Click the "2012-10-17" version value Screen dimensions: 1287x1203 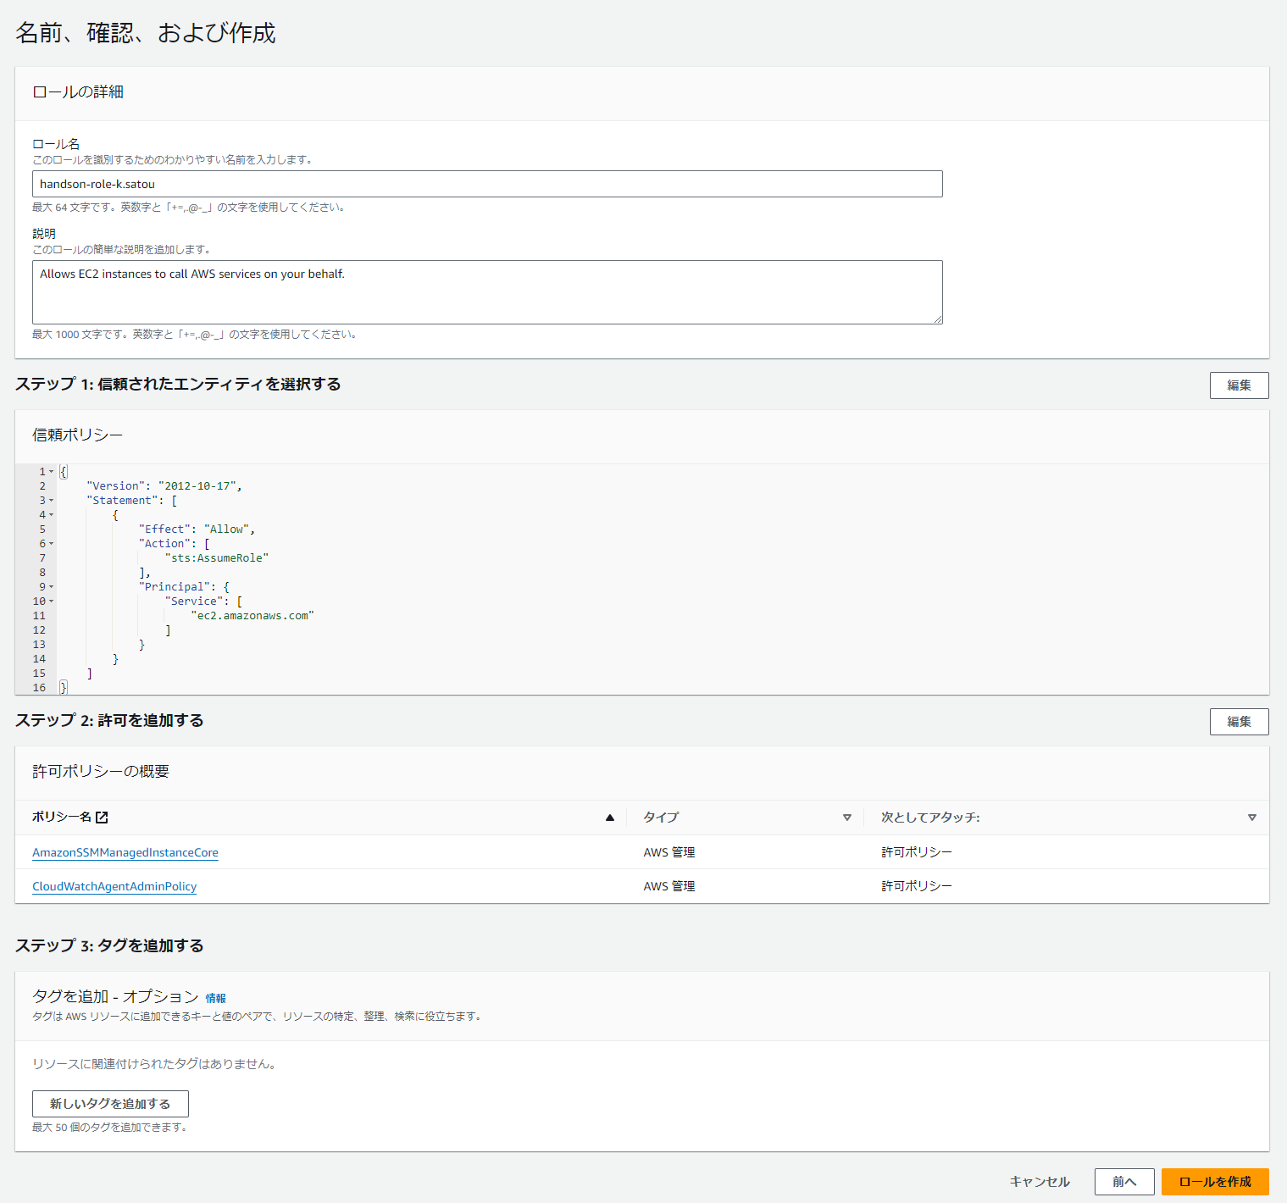[197, 486]
